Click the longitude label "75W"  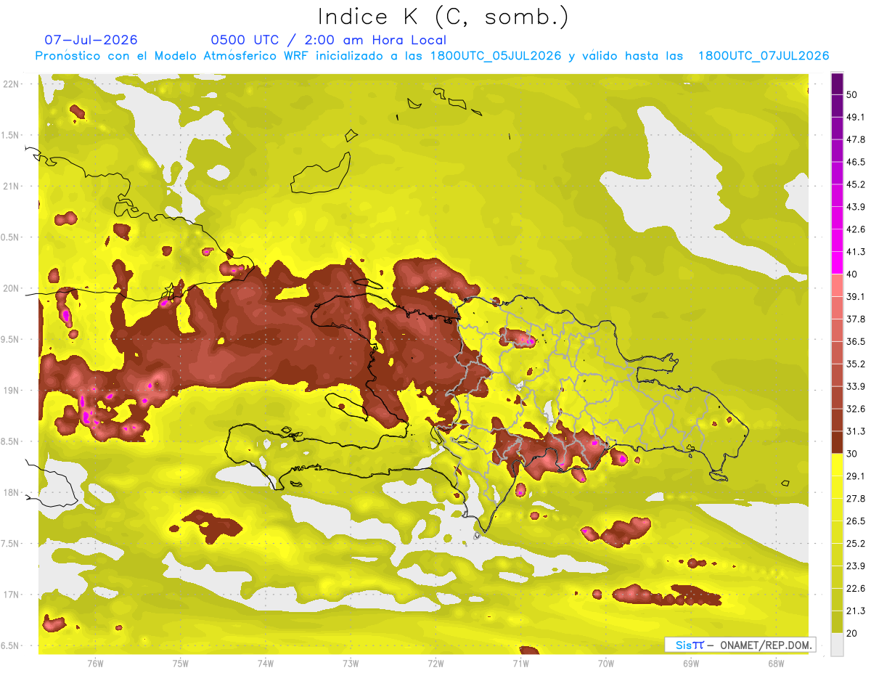181,663
